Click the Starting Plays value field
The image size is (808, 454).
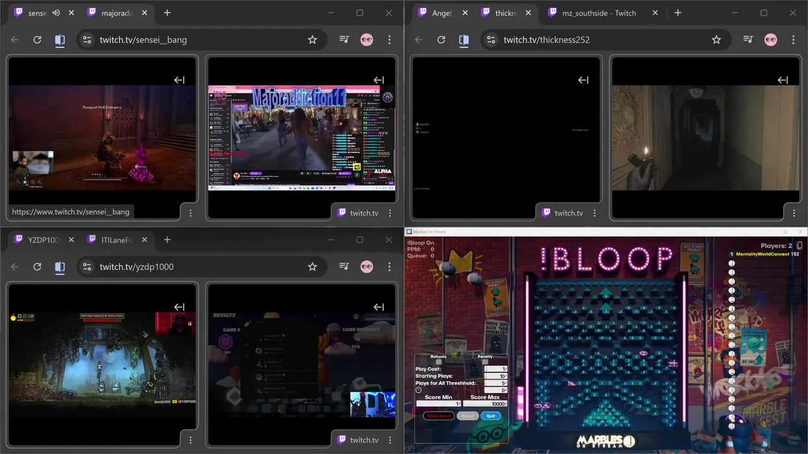tap(496, 376)
